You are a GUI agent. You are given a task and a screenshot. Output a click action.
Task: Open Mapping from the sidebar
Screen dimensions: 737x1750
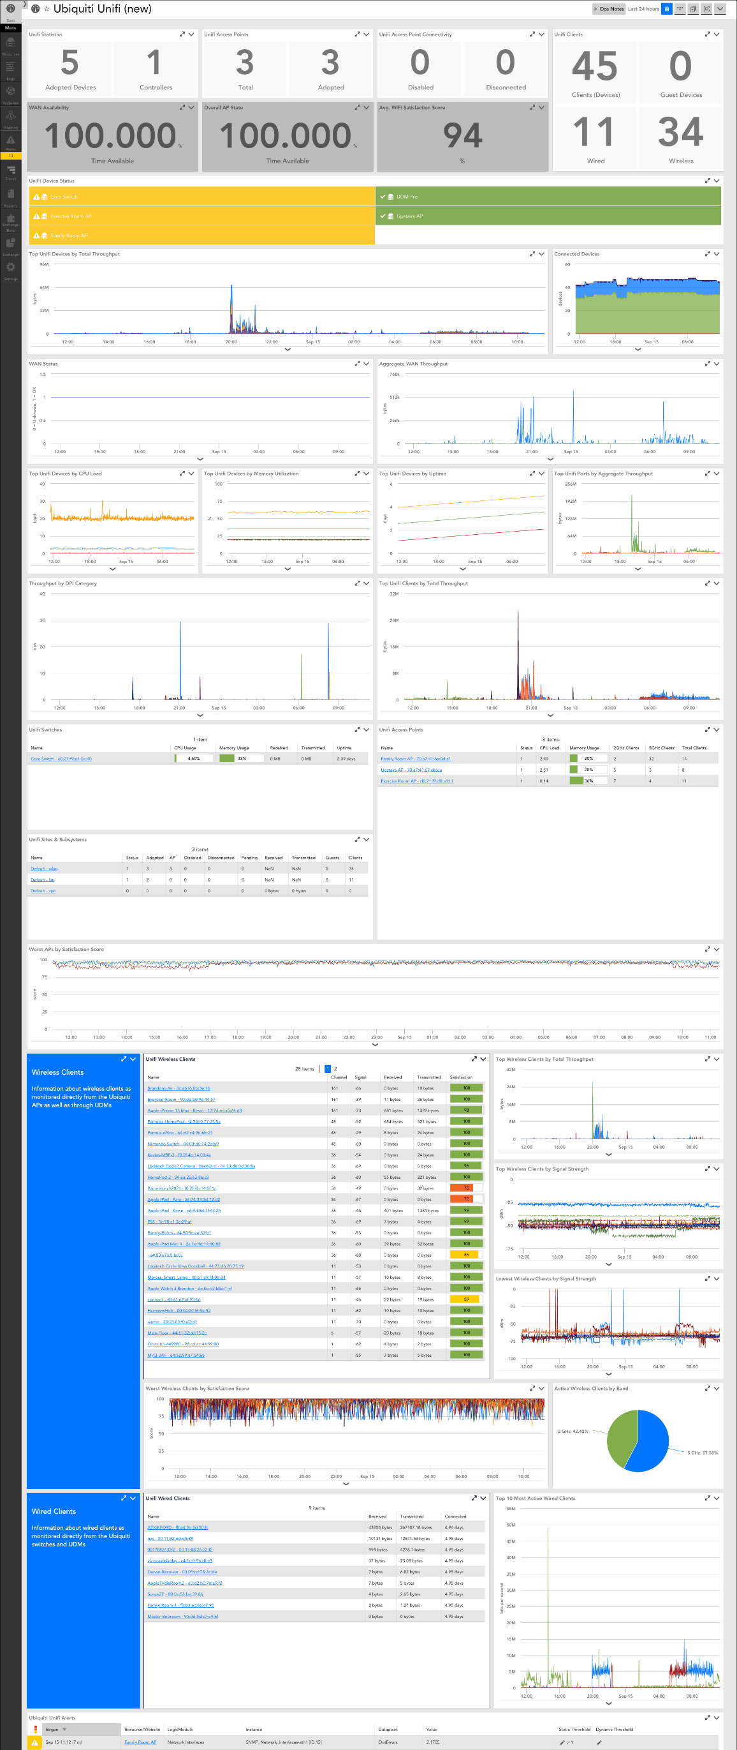point(10,119)
